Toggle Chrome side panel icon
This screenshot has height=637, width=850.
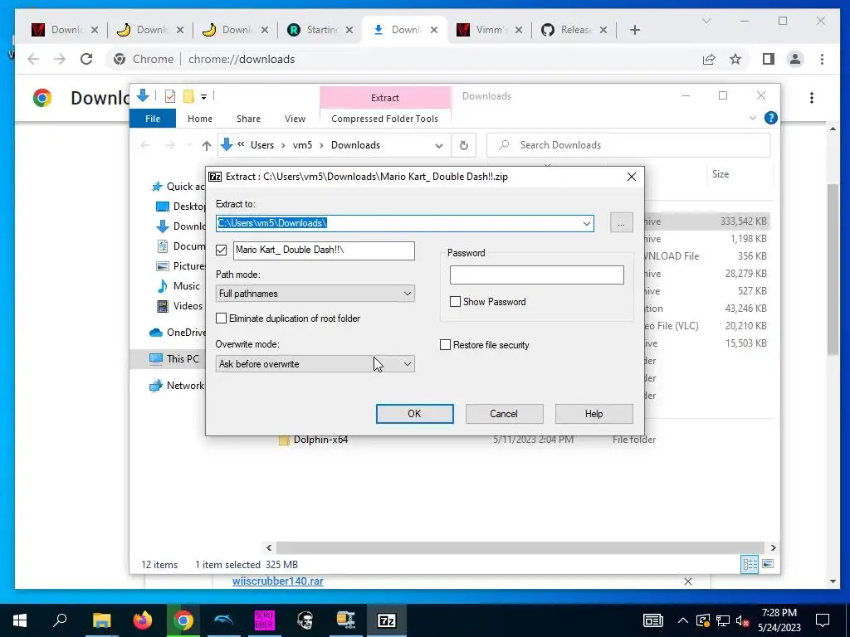tap(768, 59)
